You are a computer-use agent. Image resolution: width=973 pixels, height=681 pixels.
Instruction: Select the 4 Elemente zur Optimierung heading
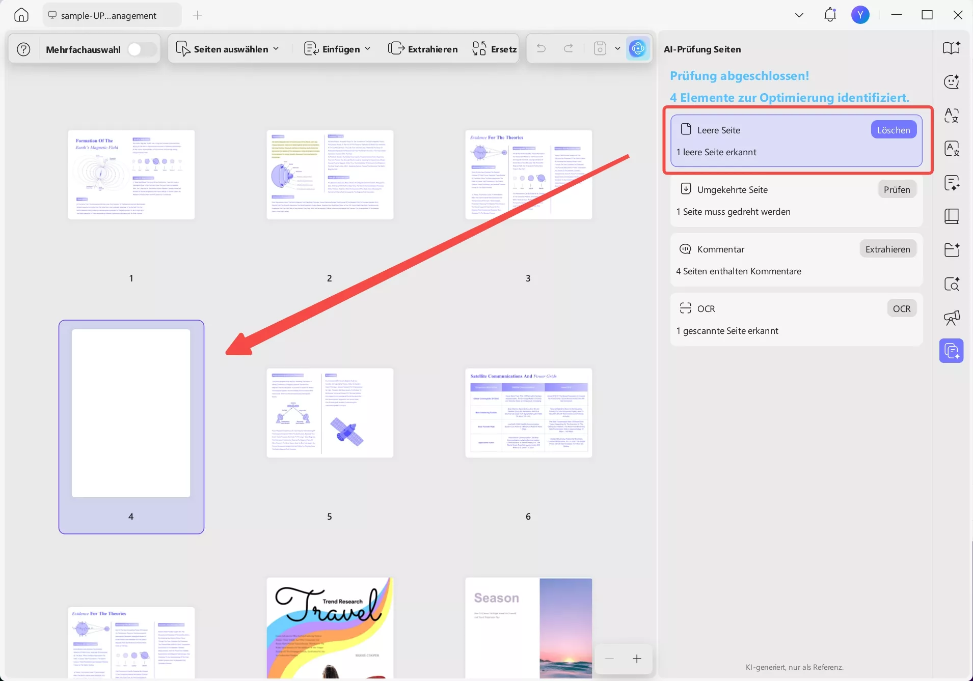tap(790, 98)
